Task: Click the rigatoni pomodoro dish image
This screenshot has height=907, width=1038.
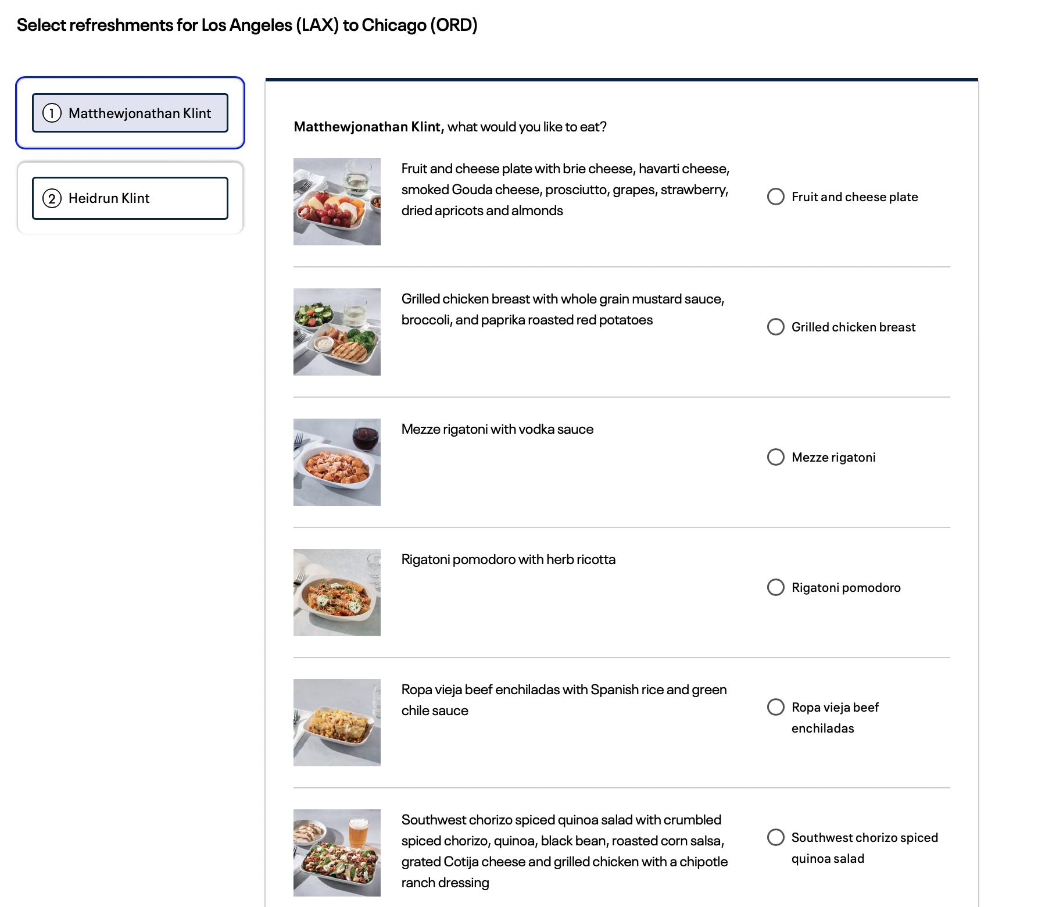Action: click(x=337, y=592)
